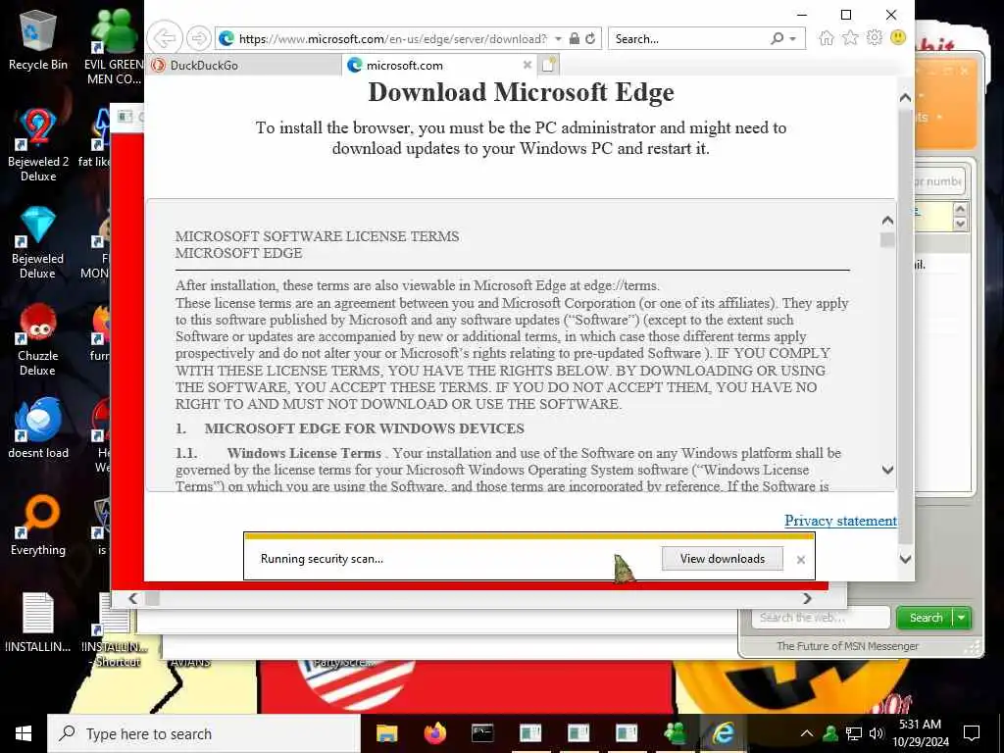
Task: Open the clock showing 5:31 AM
Action: click(920, 733)
